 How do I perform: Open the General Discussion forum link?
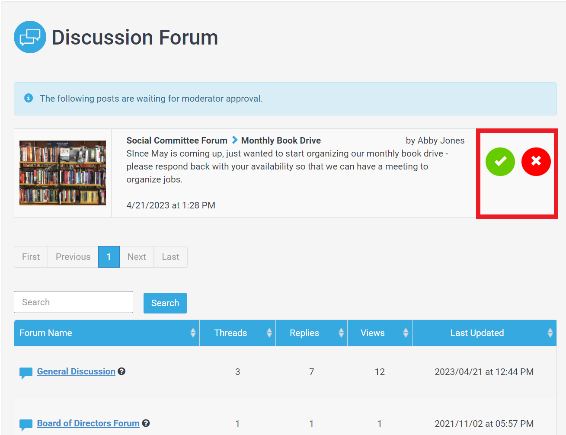pos(76,371)
